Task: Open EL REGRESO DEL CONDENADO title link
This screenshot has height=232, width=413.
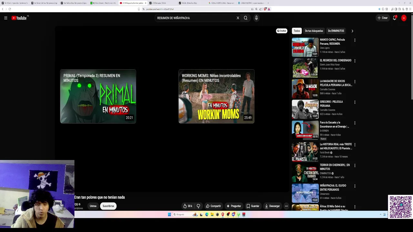Action: [335, 61]
